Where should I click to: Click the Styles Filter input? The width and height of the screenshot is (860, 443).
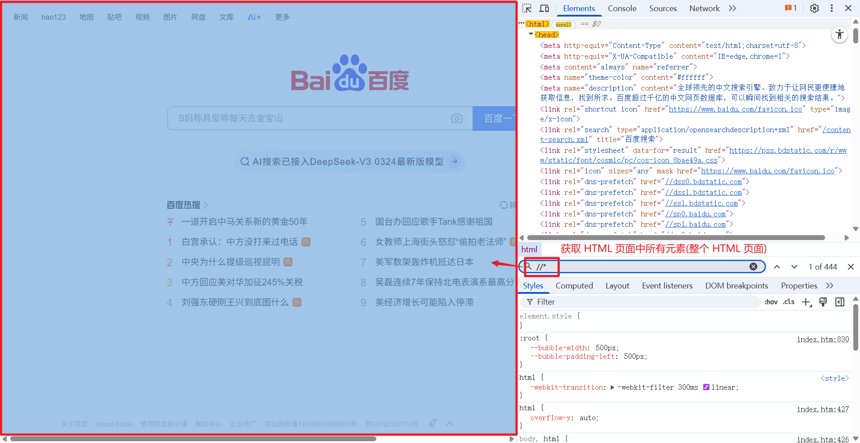[x=641, y=302]
